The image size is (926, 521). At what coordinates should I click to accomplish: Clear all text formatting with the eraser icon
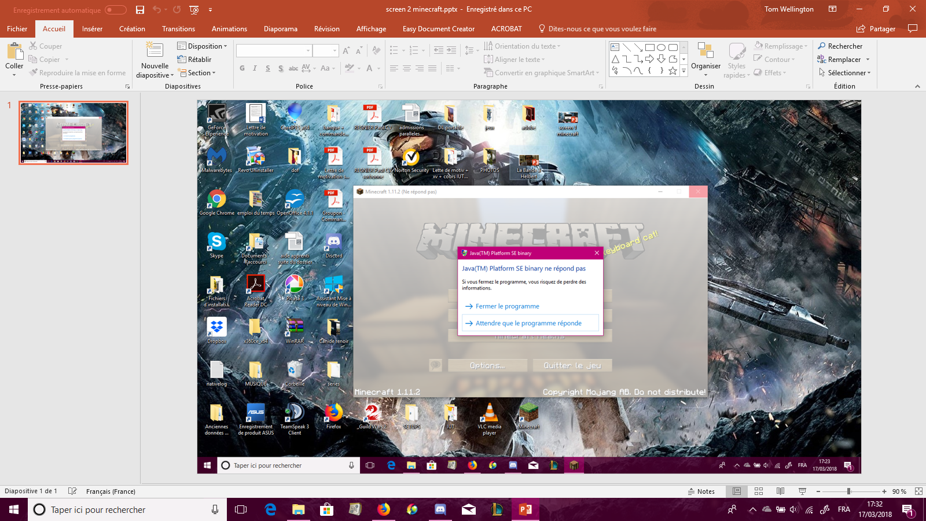tap(377, 51)
